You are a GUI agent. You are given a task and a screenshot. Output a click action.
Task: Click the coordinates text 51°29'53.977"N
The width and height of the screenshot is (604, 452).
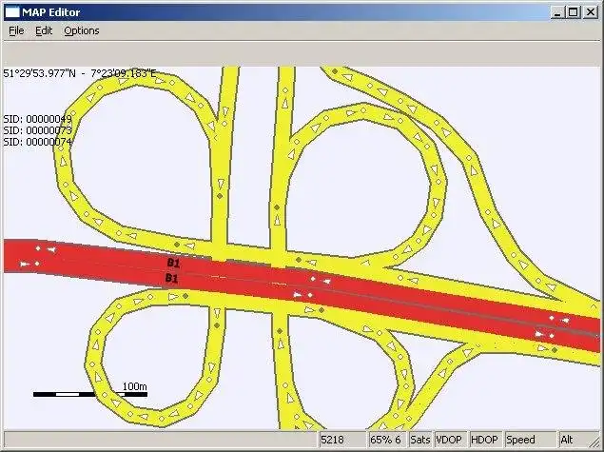coord(39,73)
